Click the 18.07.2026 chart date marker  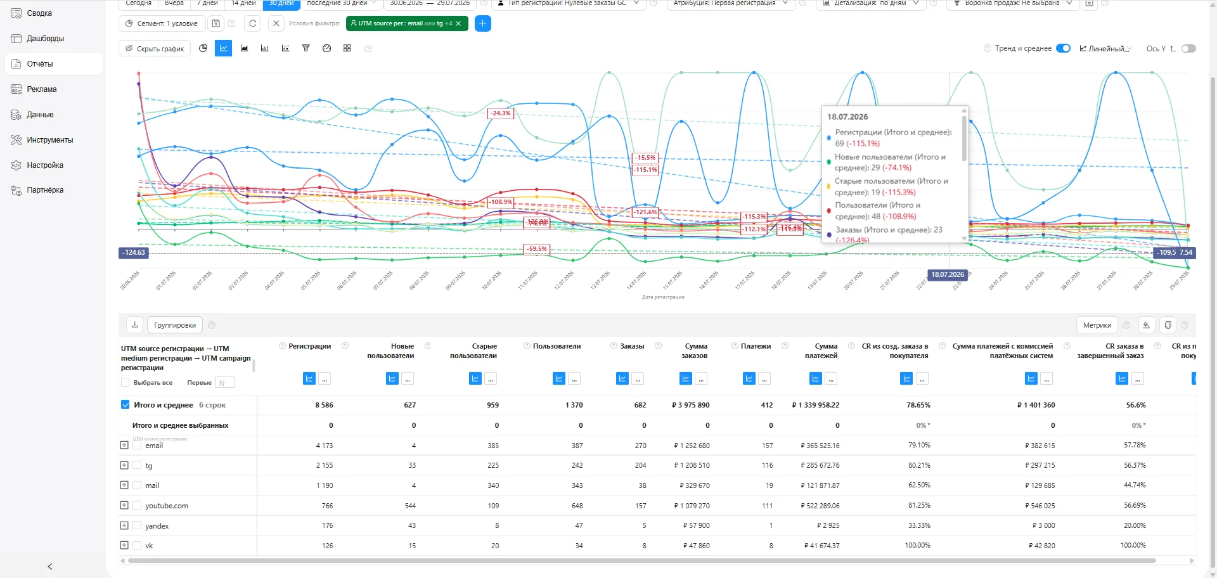point(948,274)
